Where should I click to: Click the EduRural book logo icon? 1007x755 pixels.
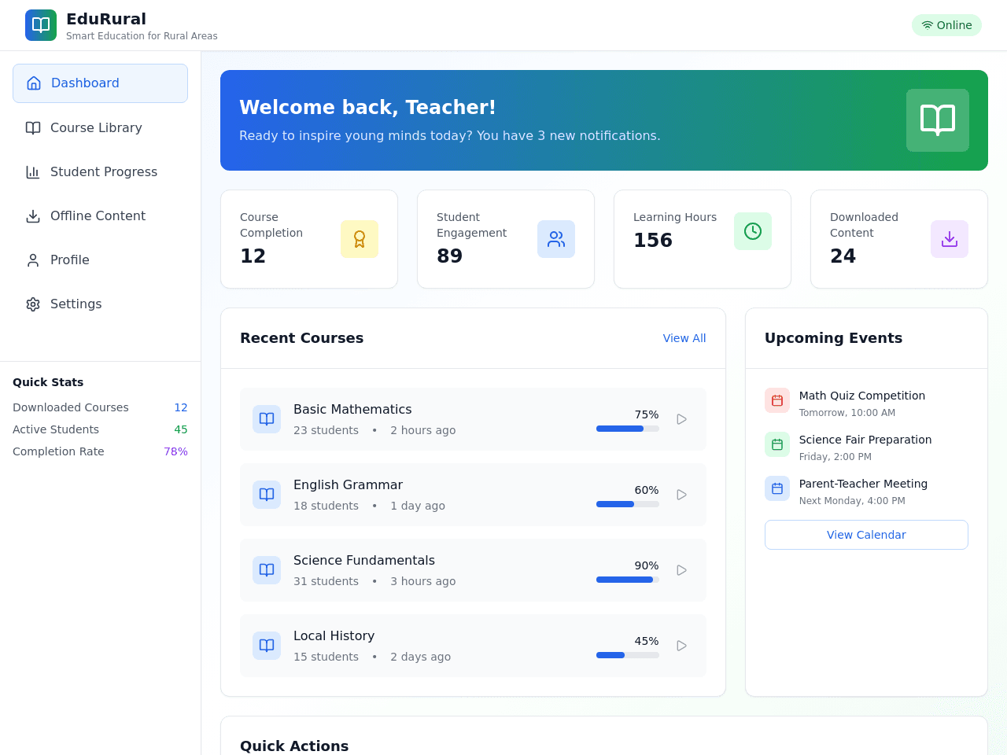coord(41,25)
